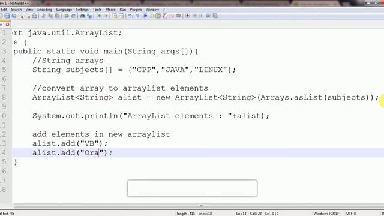384x216 pixels.
Task: Click the Close All documents toolbar icon
Action: tap(28, 16)
